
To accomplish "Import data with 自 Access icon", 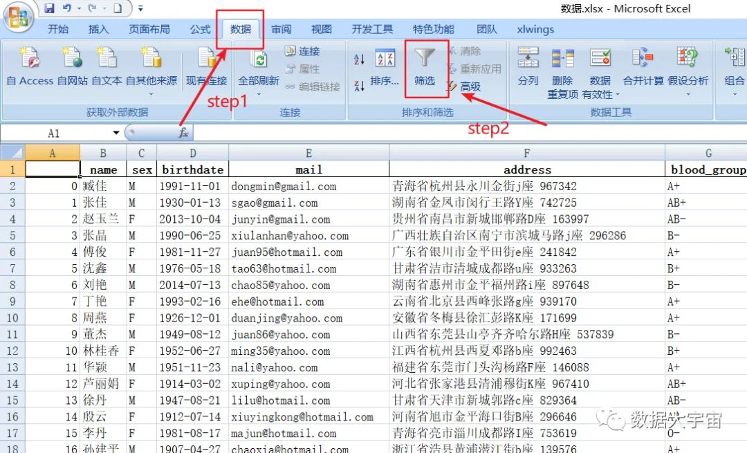I will click(30, 57).
